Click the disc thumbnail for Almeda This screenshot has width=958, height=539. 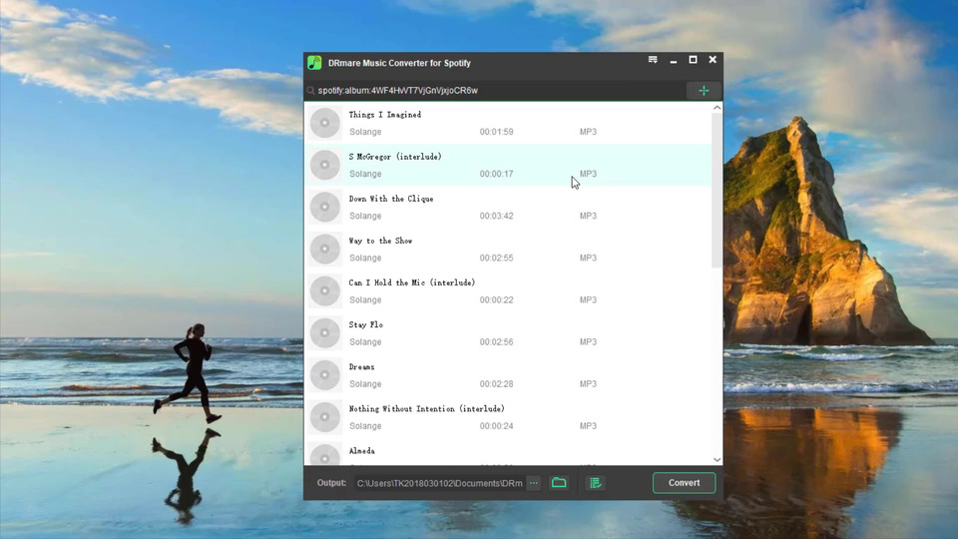[x=325, y=455]
